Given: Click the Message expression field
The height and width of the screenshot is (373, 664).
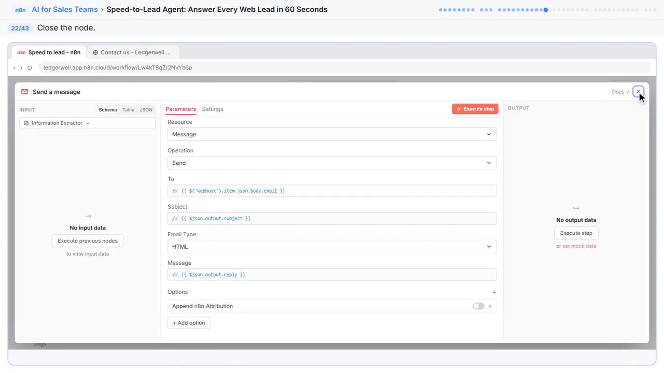Looking at the screenshot, I should click(332, 275).
